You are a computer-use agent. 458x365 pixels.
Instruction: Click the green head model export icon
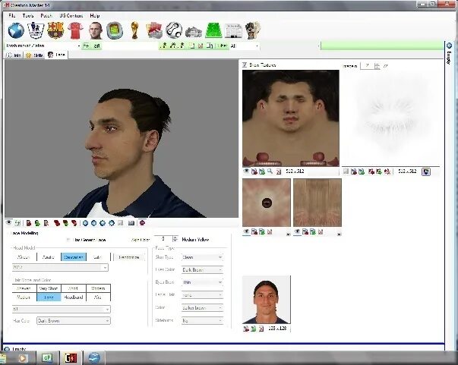(x=37, y=223)
